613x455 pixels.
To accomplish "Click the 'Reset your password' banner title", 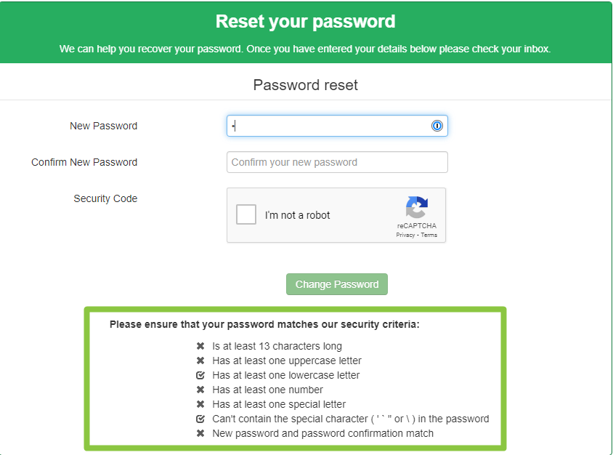I will [x=305, y=22].
